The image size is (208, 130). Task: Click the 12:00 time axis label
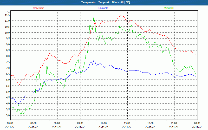[x=104, y=123]
